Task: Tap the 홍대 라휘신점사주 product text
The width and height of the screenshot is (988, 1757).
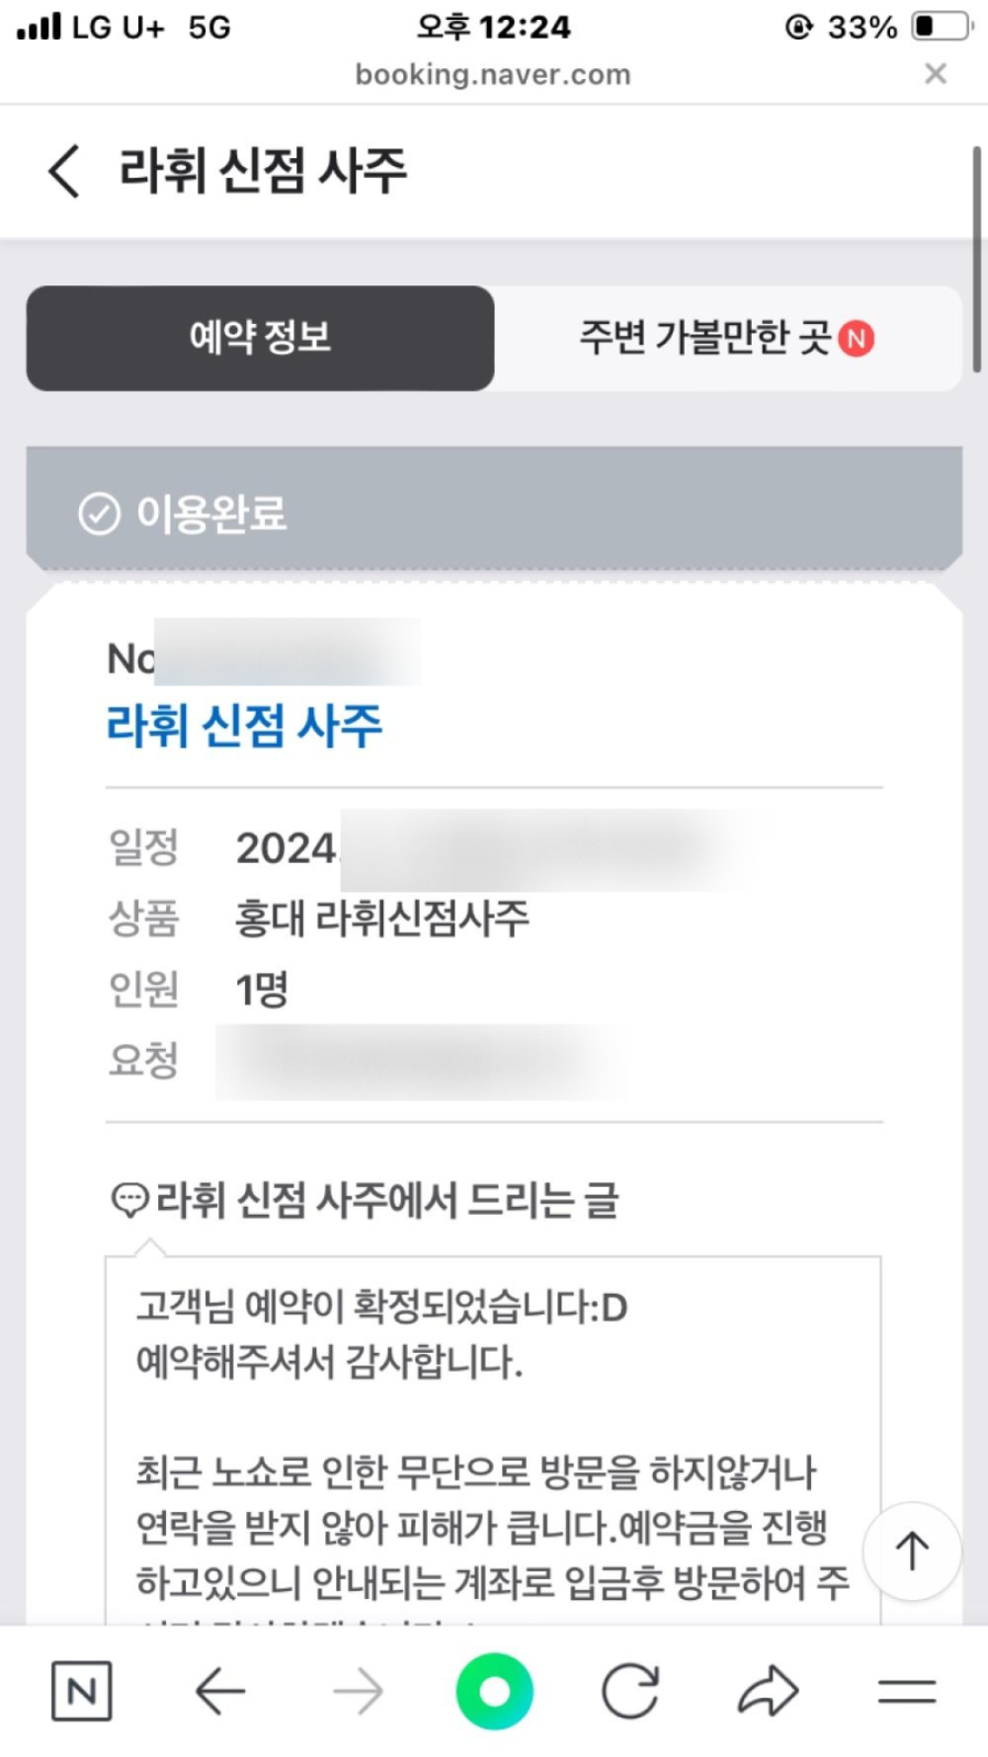Action: (x=381, y=918)
